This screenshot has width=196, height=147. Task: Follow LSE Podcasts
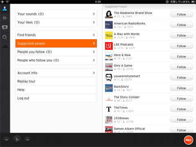click(181, 46)
